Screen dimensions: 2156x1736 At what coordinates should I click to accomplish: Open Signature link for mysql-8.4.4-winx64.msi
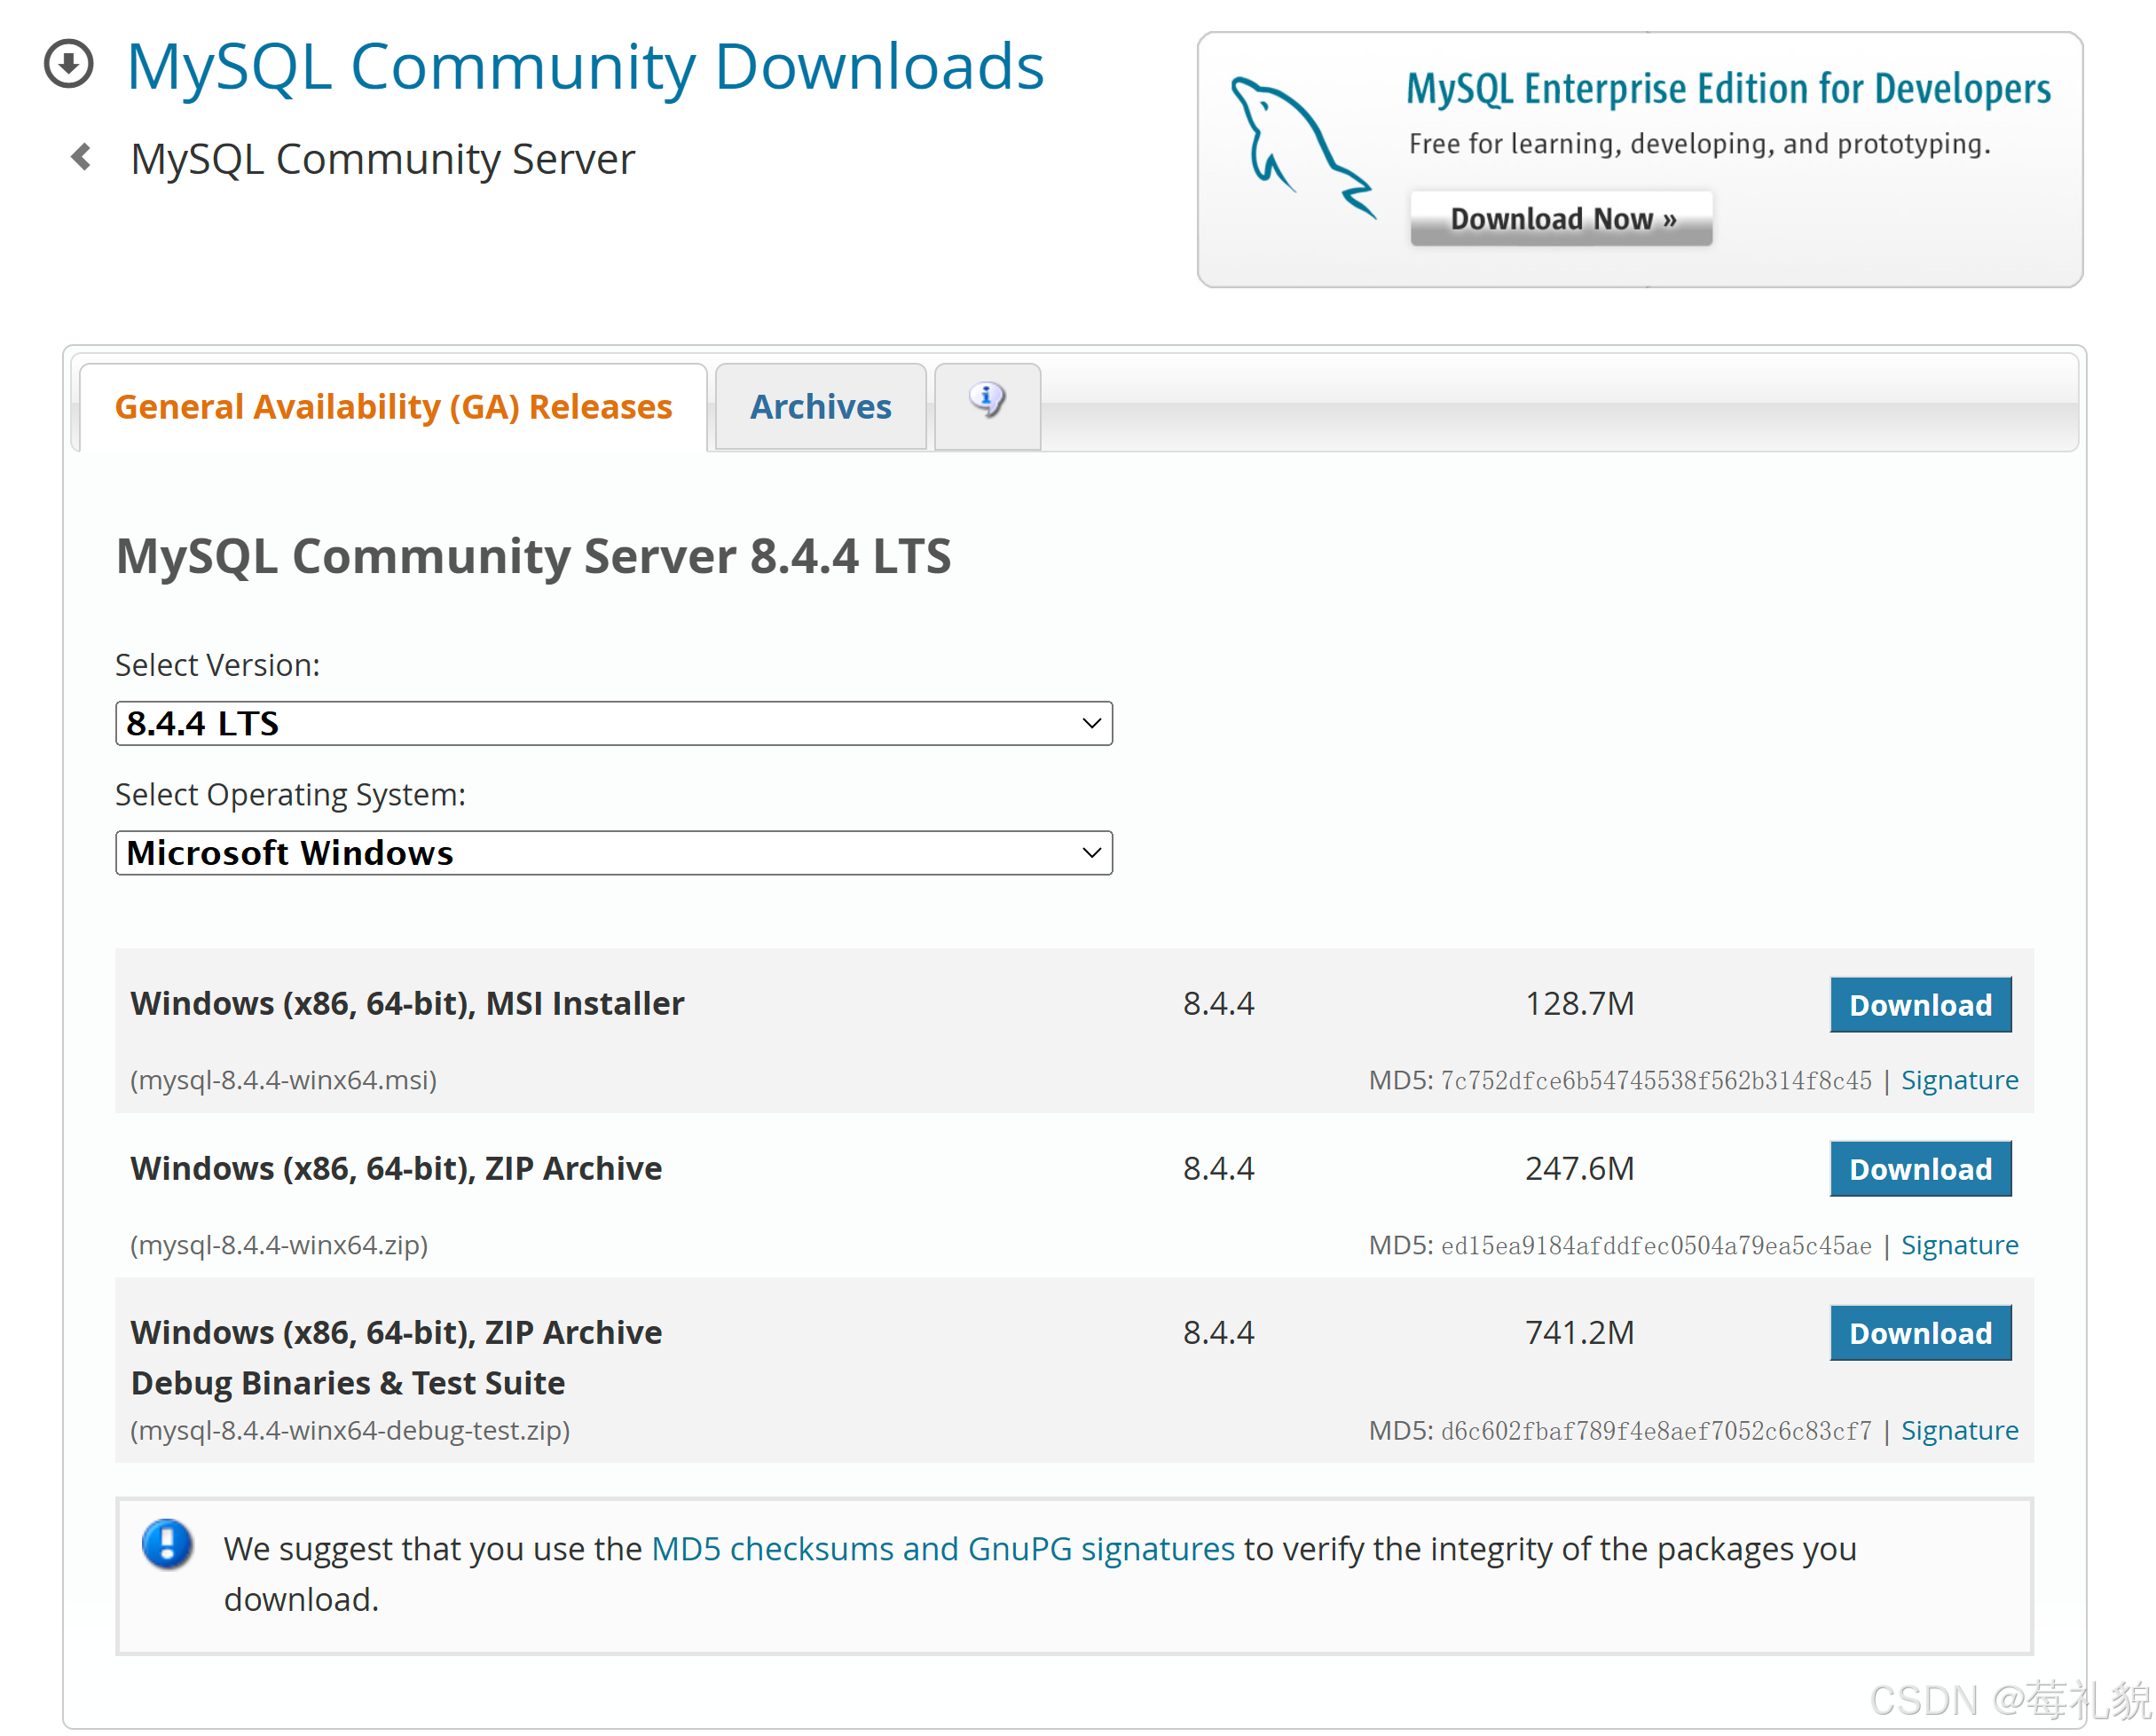pyautogui.click(x=1958, y=1080)
